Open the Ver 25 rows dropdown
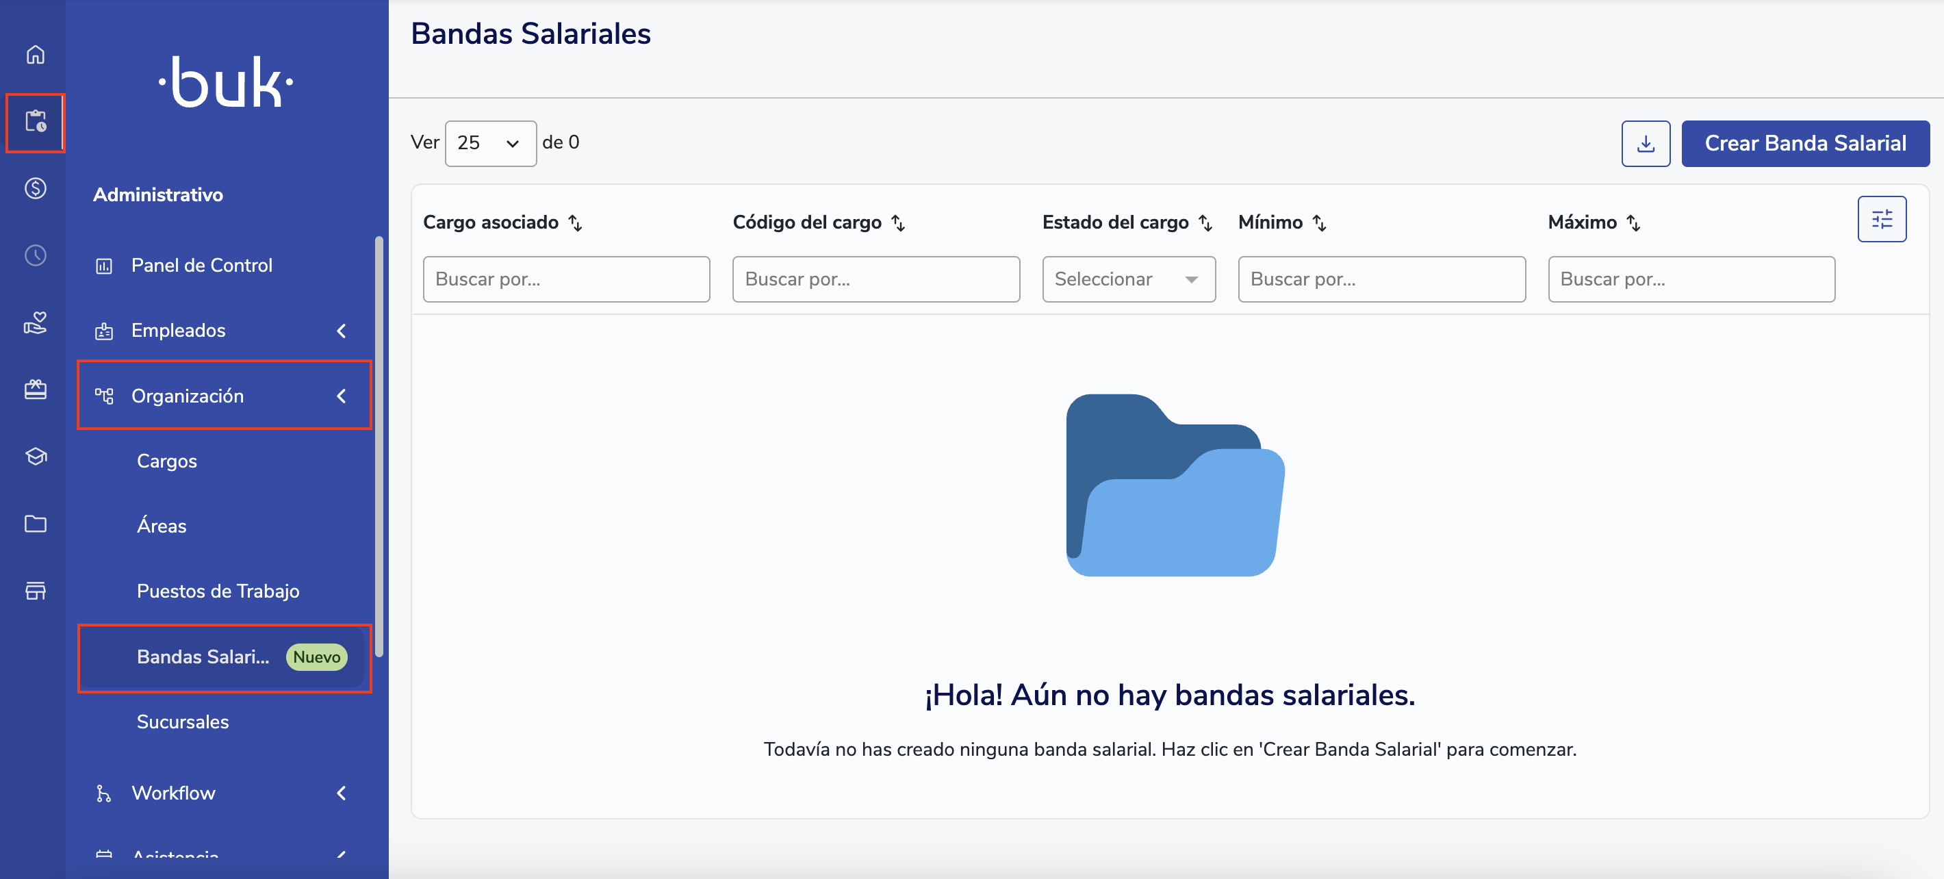 coord(490,143)
